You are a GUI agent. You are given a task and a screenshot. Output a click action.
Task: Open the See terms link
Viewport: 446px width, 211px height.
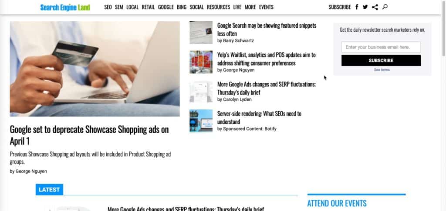click(382, 70)
